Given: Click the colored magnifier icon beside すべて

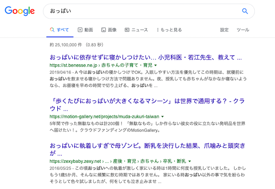Looking at the screenshot, I should [x=52, y=30].
